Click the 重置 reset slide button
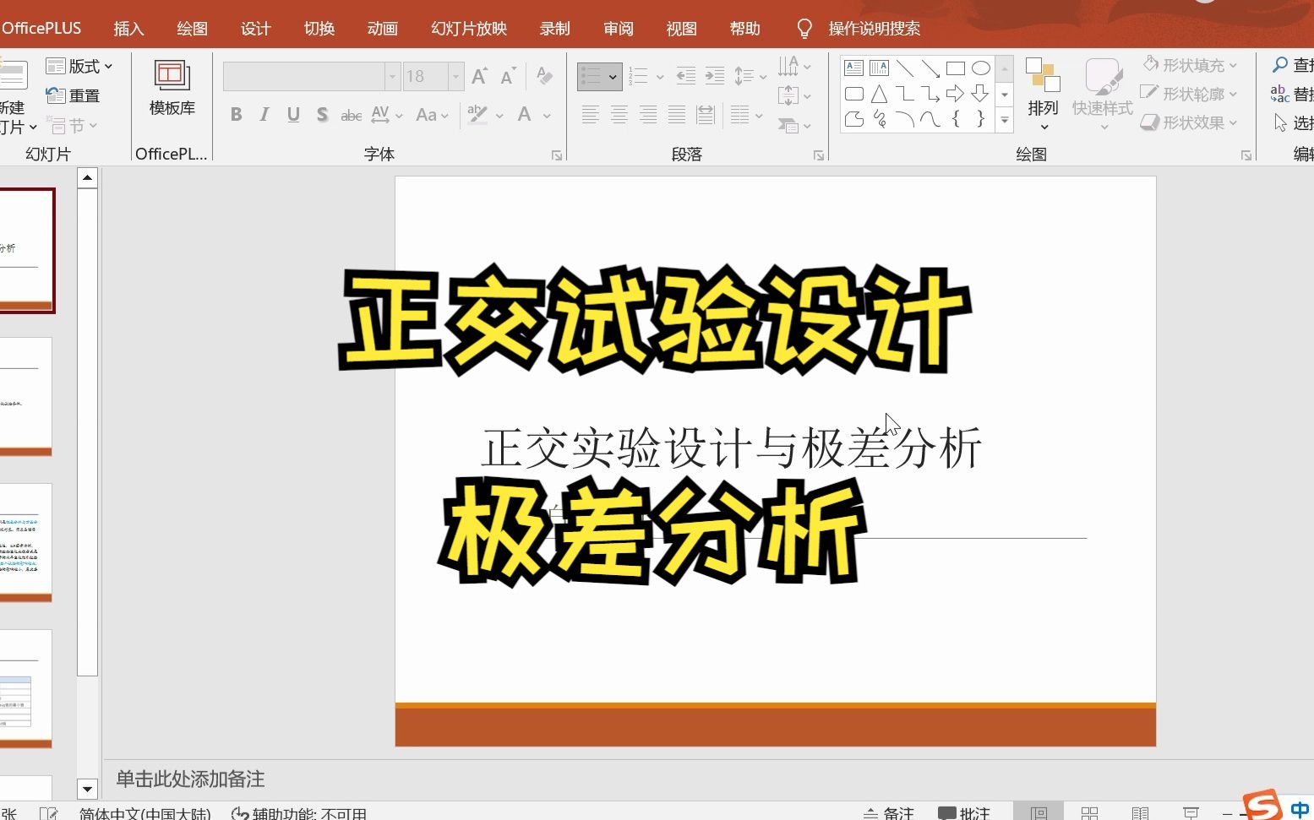This screenshot has height=820, width=1314. pyautogui.click(x=74, y=96)
